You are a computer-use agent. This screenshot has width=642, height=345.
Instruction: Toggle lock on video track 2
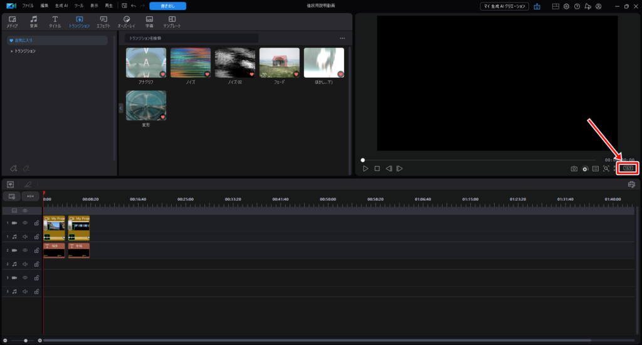click(36, 250)
